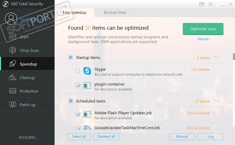The image size is (235, 145).
Task: Collapse the Scheduled tasks section chevron
Action: click(x=217, y=101)
